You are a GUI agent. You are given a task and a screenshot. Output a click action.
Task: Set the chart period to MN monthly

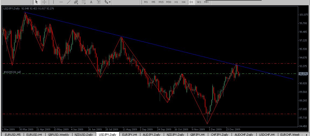[x=206, y=2]
